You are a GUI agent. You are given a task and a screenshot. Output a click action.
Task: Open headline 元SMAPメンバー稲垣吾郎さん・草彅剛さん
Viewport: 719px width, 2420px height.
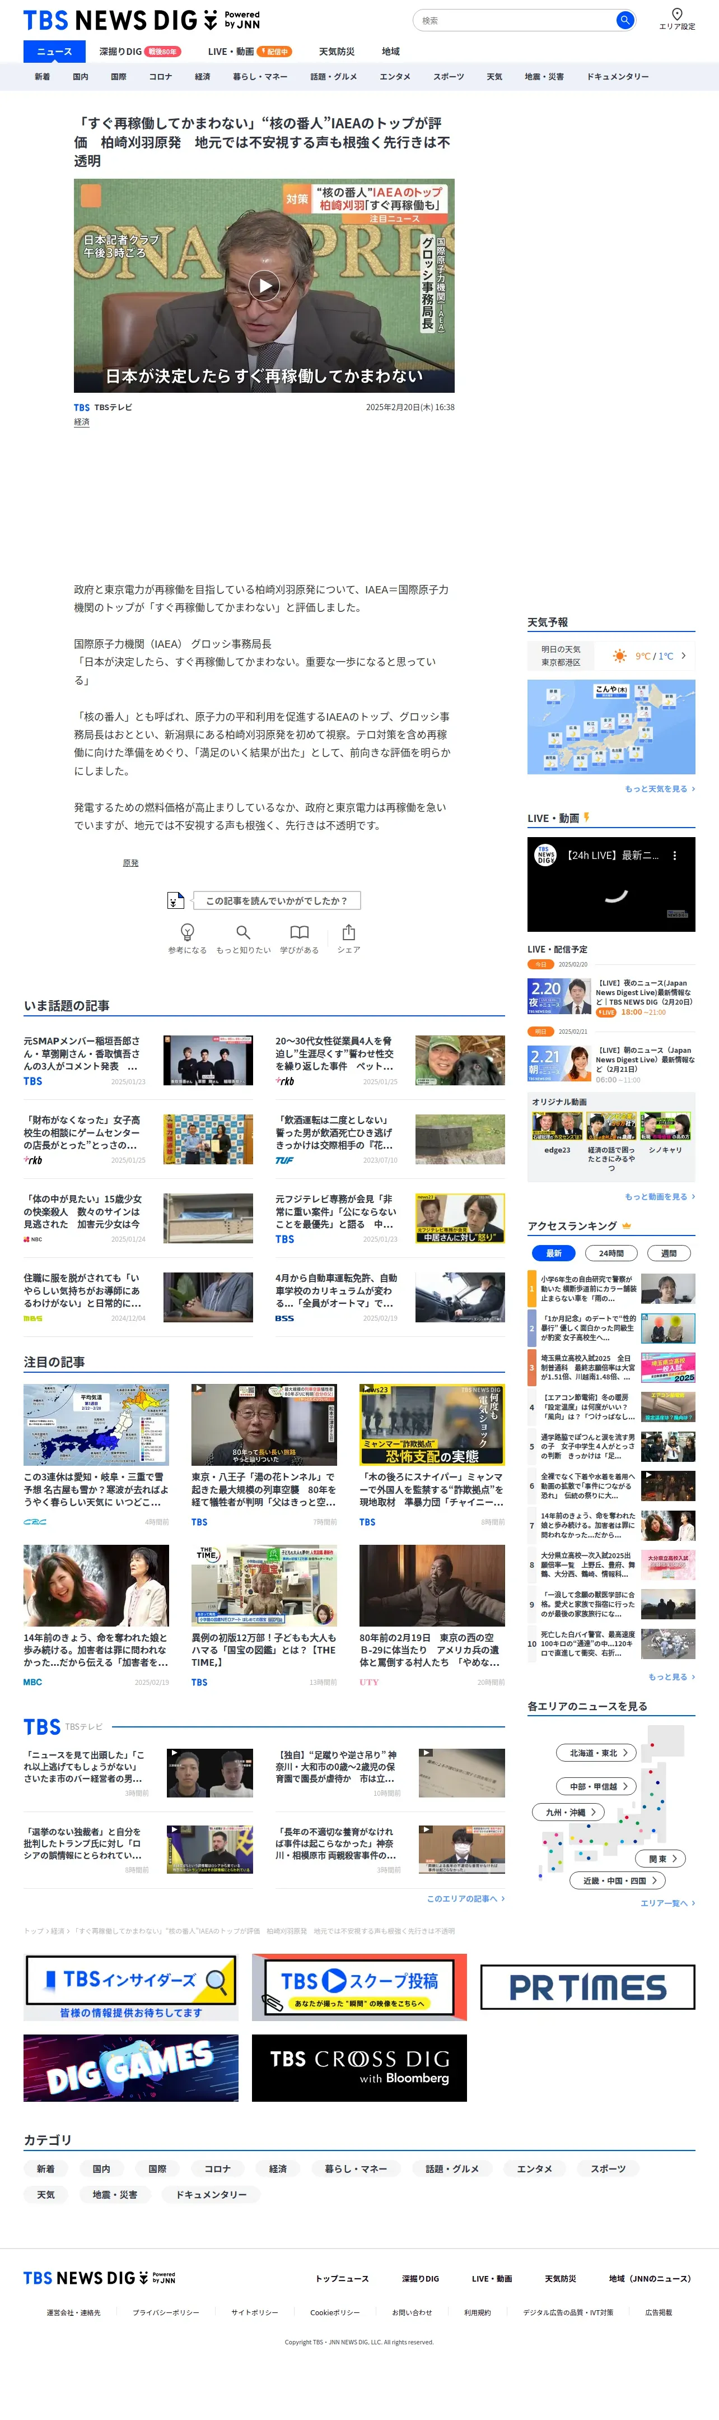coord(82,1053)
